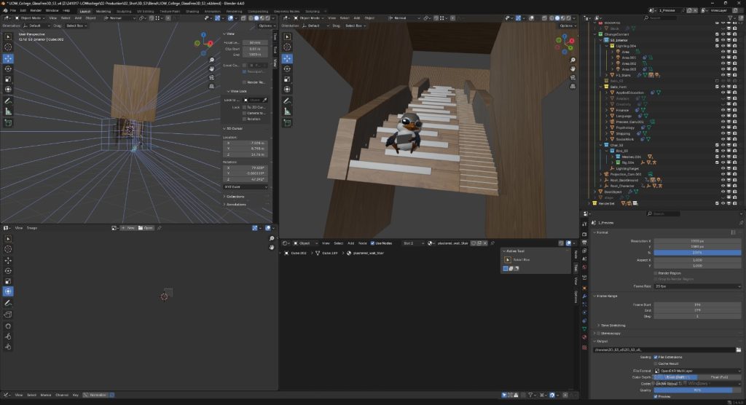Open the File Format OpenEXR MultiLayer dropdown
746x405 pixels.
click(x=697, y=371)
